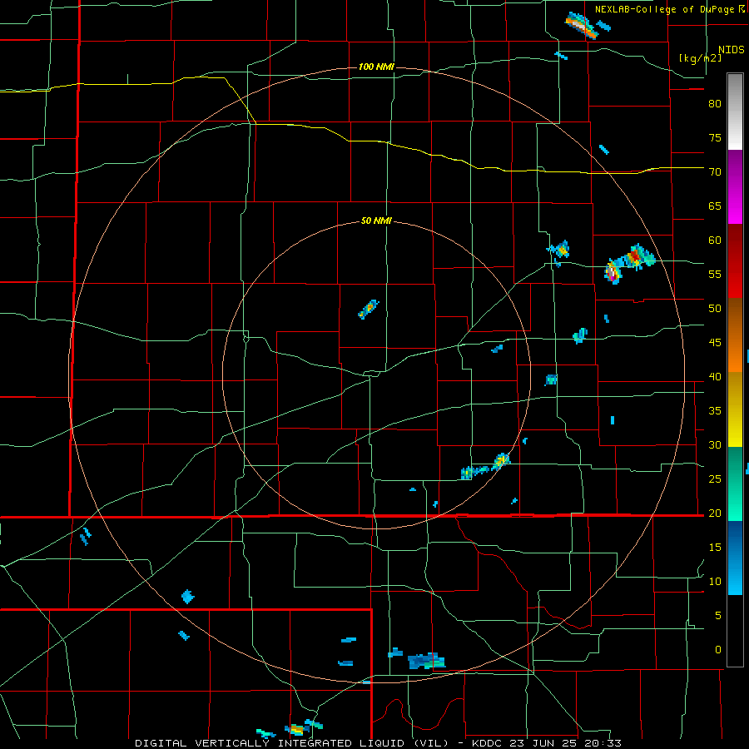Click the white-core storm cell near 100 NMI ring
The height and width of the screenshot is (749, 749).
click(x=613, y=272)
